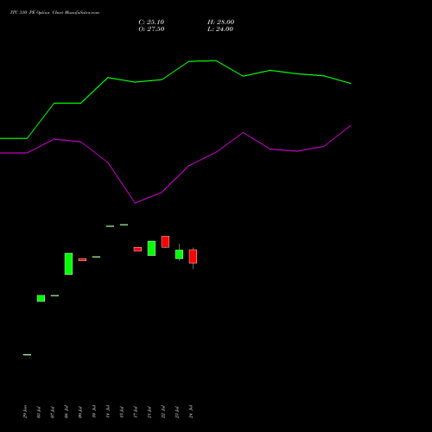Select the high value H: 28.00
Screen dimensions: 432x432
(x=221, y=22)
